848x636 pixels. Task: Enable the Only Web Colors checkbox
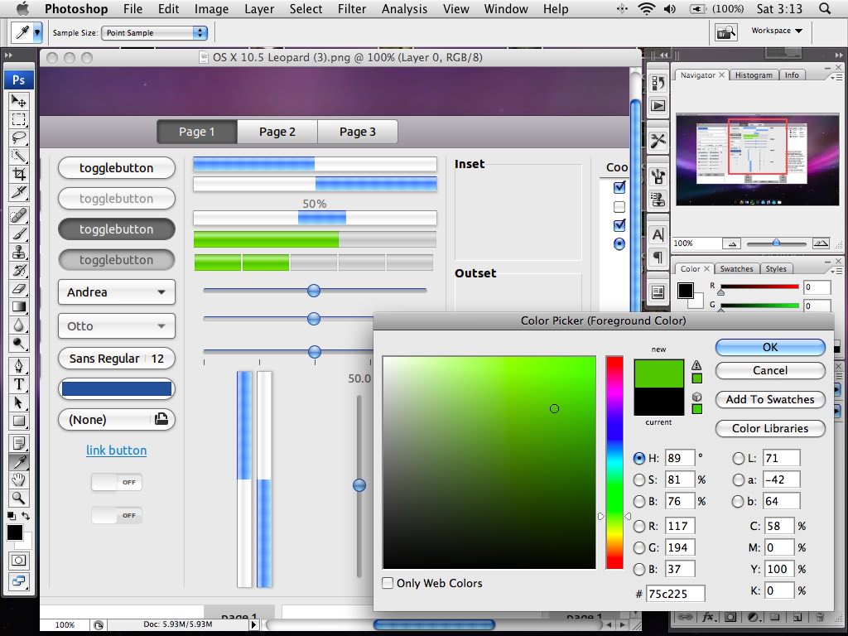[388, 583]
